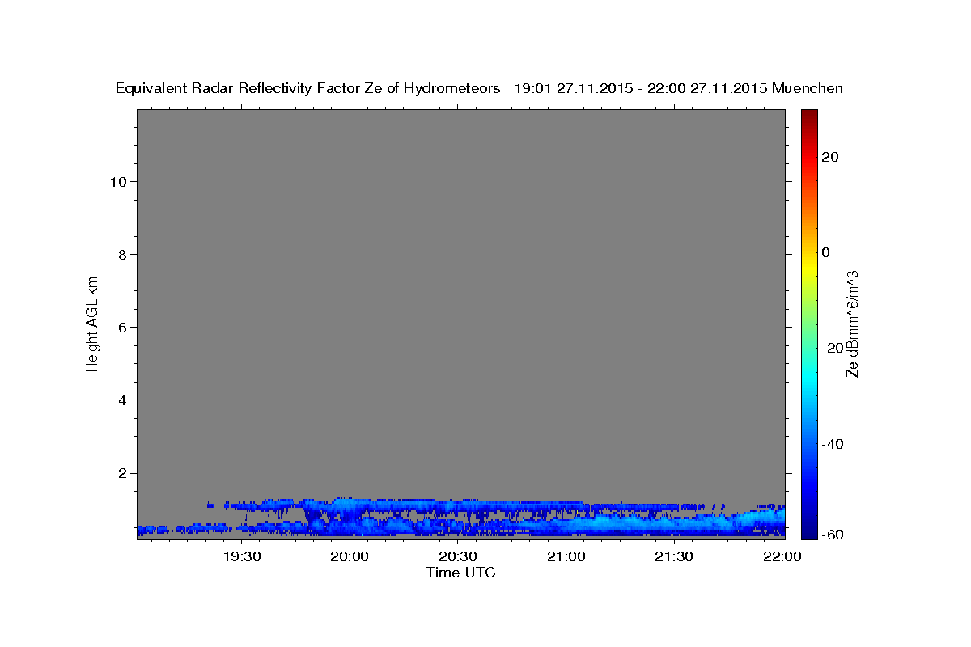Click the '20:00' time tick label
This screenshot has width=971, height=647.
(351, 556)
